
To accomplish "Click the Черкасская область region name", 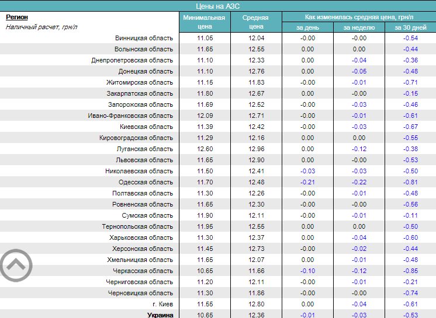I will 143,271.
